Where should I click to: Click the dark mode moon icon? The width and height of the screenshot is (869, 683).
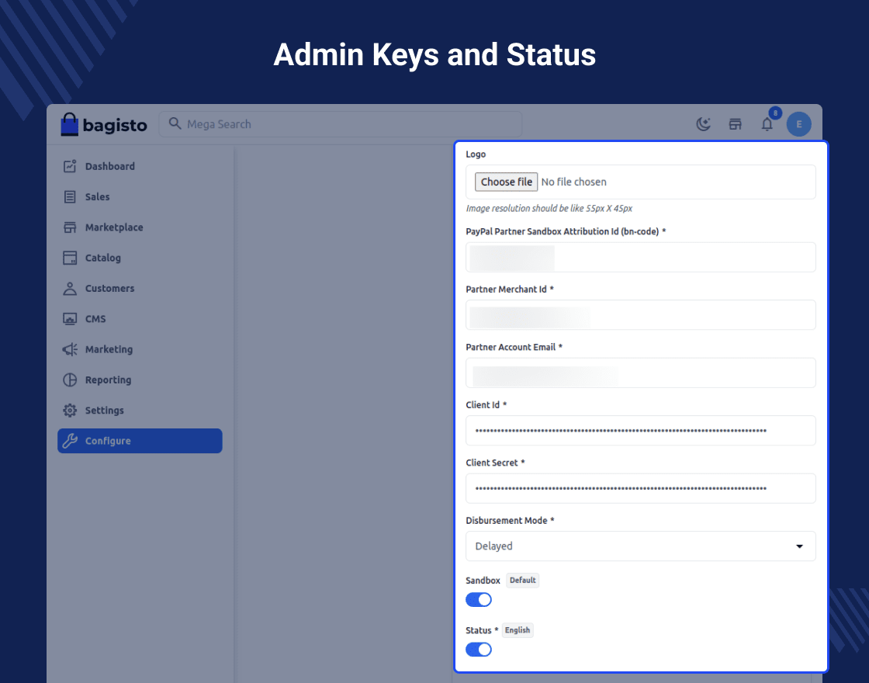coord(703,124)
